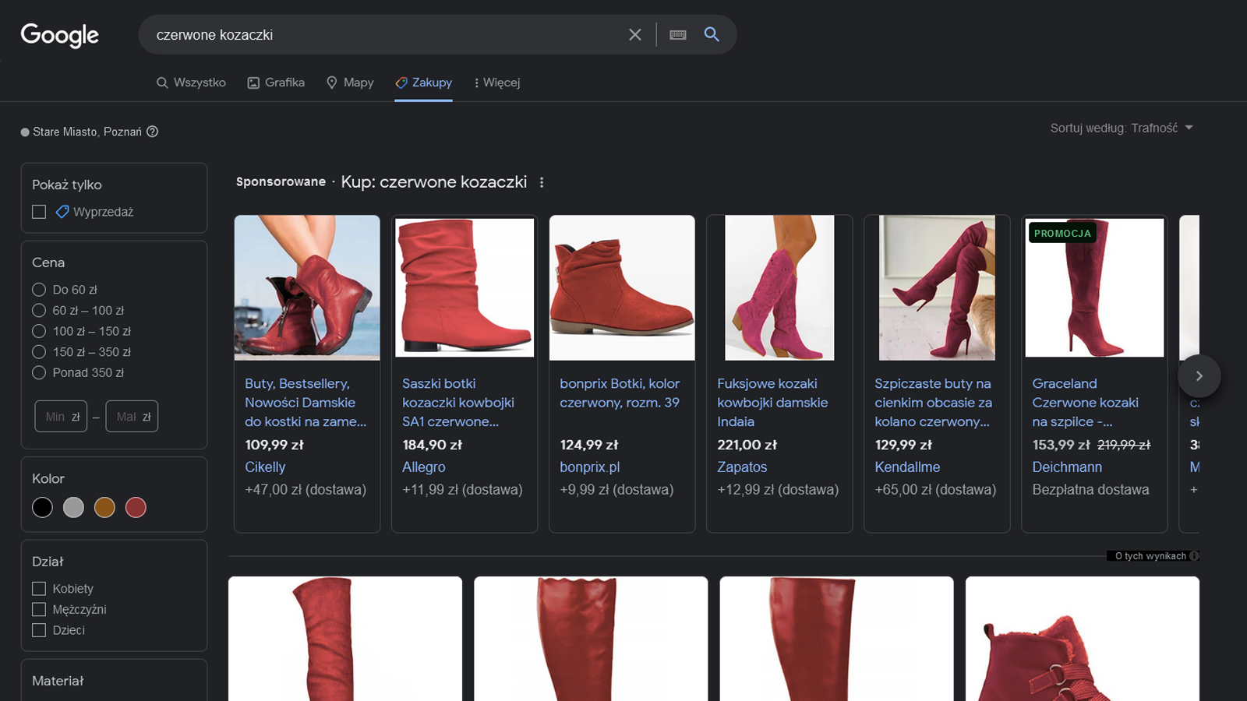Open the Wszystko tab
The height and width of the screenshot is (701, 1247).
click(191, 83)
